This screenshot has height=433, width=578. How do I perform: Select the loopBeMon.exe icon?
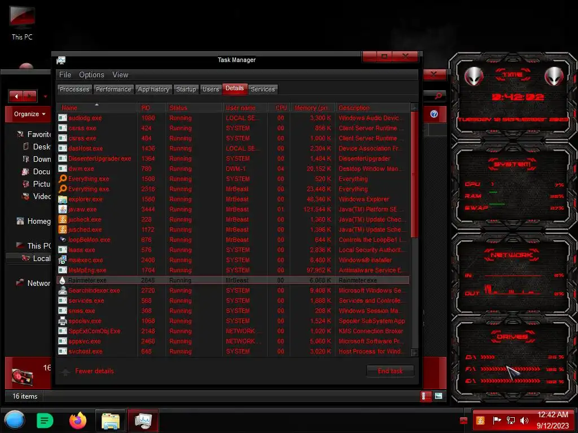click(63, 240)
